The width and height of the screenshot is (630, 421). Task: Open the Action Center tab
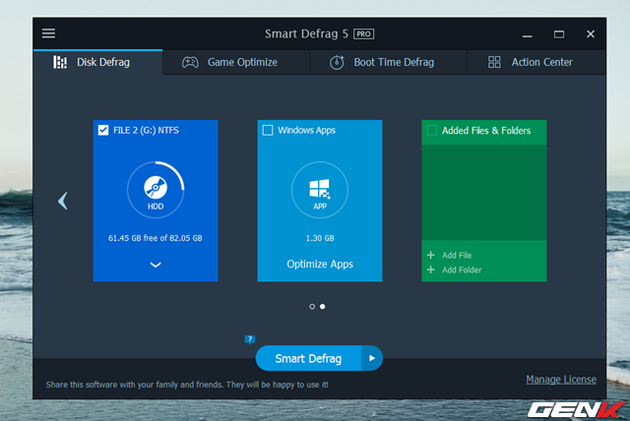point(536,62)
